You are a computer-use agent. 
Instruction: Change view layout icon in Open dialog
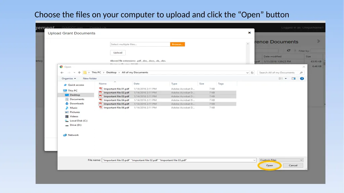pos(281,79)
